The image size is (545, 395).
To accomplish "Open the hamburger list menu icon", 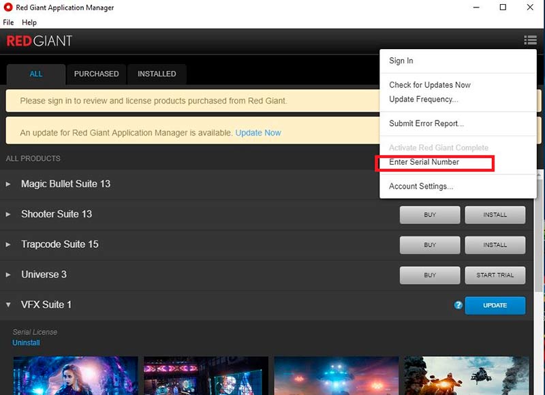I will point(530,40).
